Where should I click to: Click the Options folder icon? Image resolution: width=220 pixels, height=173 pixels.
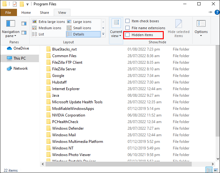[x=201, y=24]
